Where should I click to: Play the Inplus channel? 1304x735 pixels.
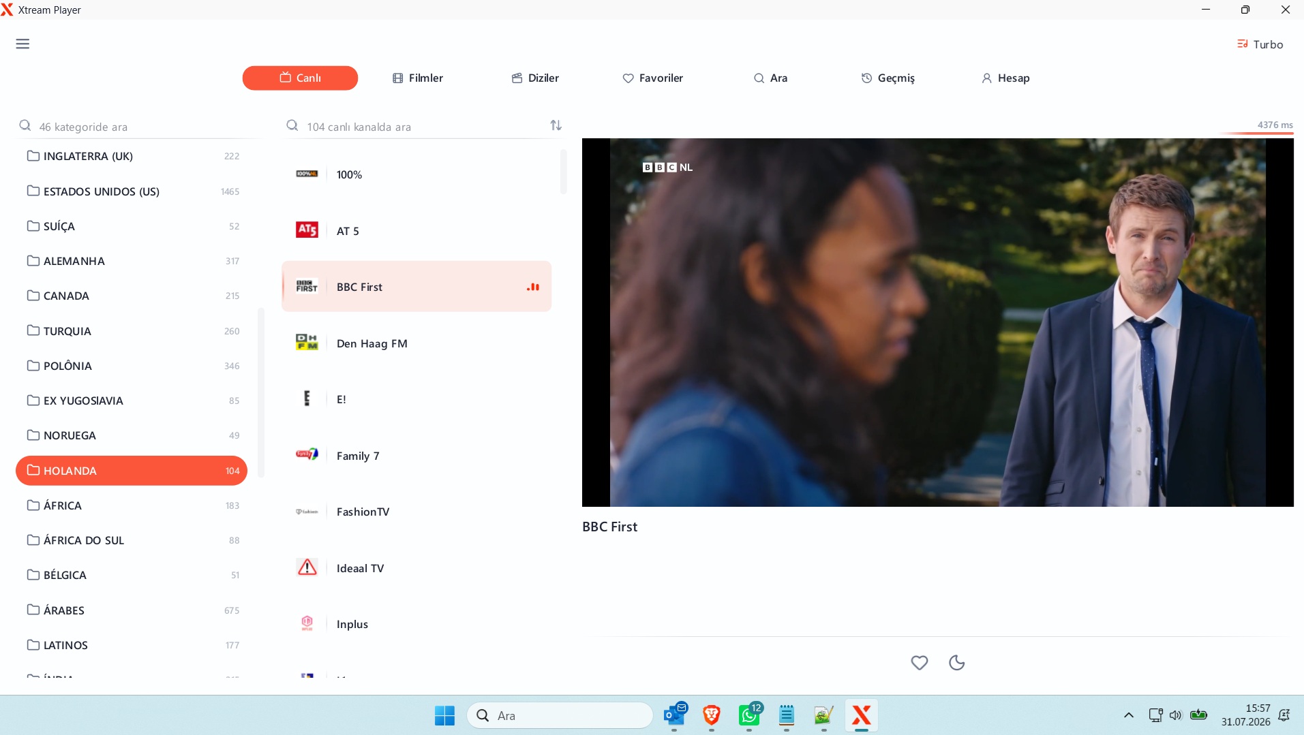tap(416, 624)
